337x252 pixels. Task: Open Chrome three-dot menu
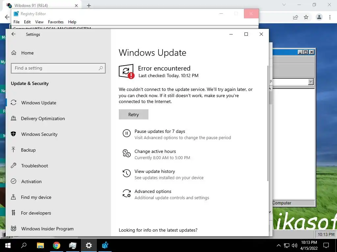tap(330, 17)
